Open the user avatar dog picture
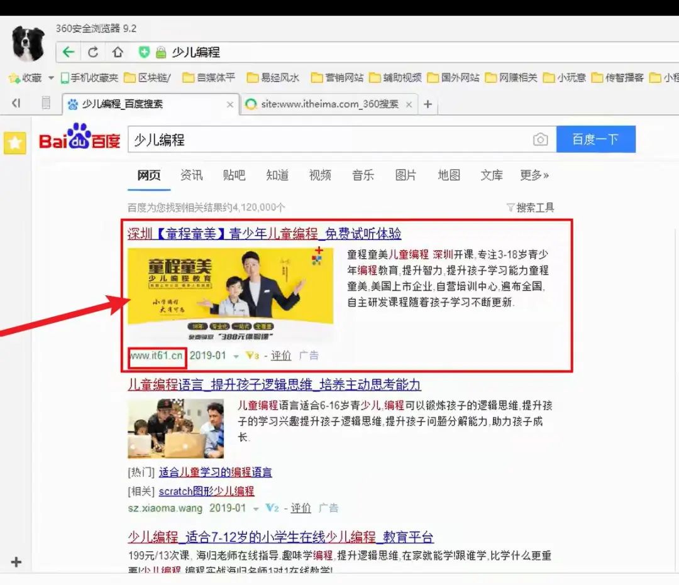 click(x=28, y=43)
